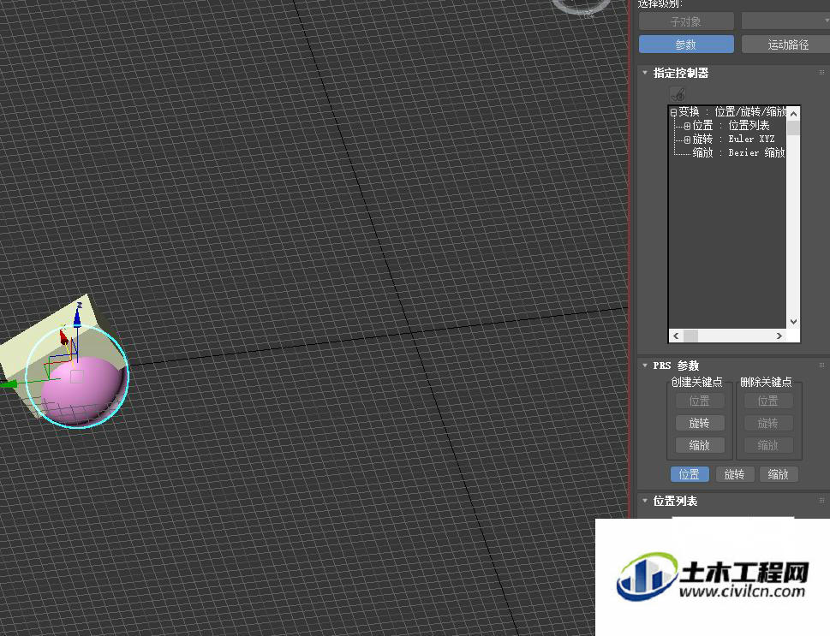Click 旋转 under 删除关键点

pyautogui.click(x=768, y=424)
